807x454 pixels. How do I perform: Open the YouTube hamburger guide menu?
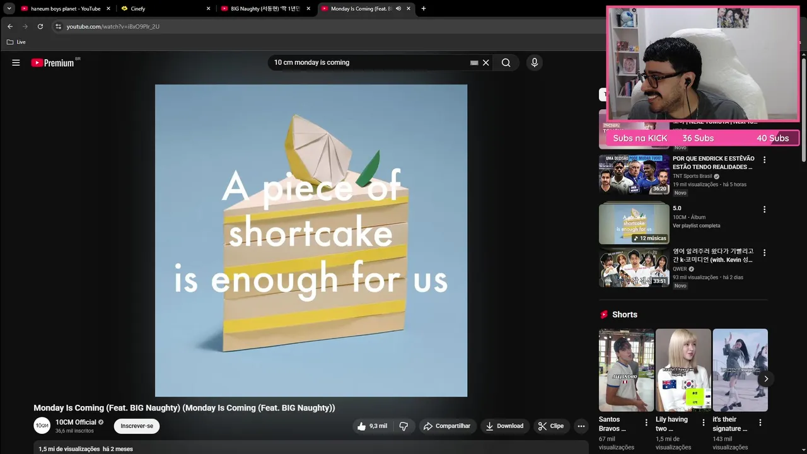pos(16,62)
